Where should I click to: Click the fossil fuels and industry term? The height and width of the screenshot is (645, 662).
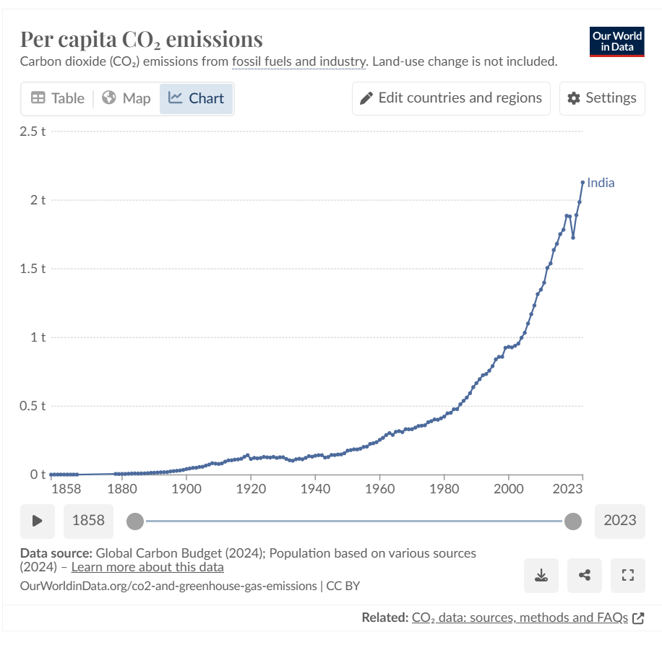pos(299,61)
